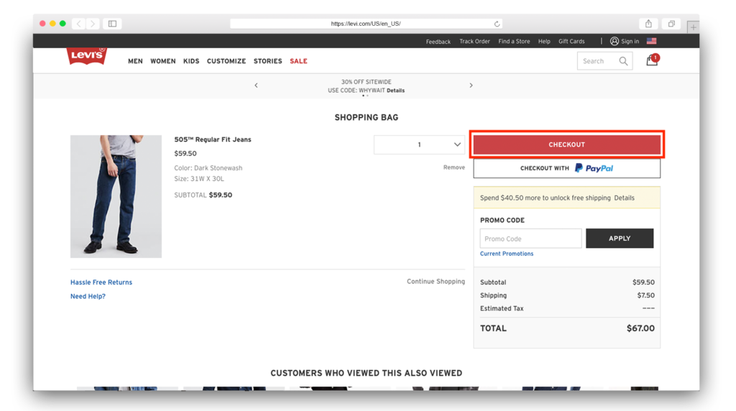
Task: Click Find a Store
Action: [x=514, y=41]
